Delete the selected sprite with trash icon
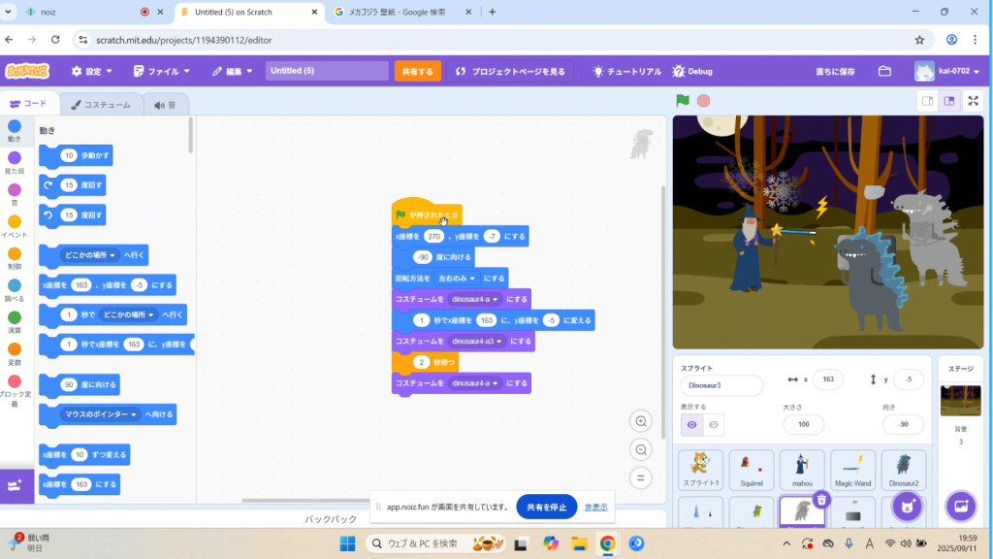 821,500
